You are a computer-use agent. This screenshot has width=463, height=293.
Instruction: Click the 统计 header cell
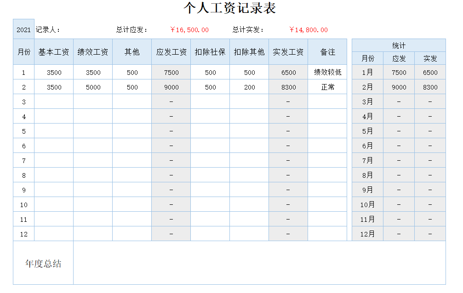coord(399,45)
